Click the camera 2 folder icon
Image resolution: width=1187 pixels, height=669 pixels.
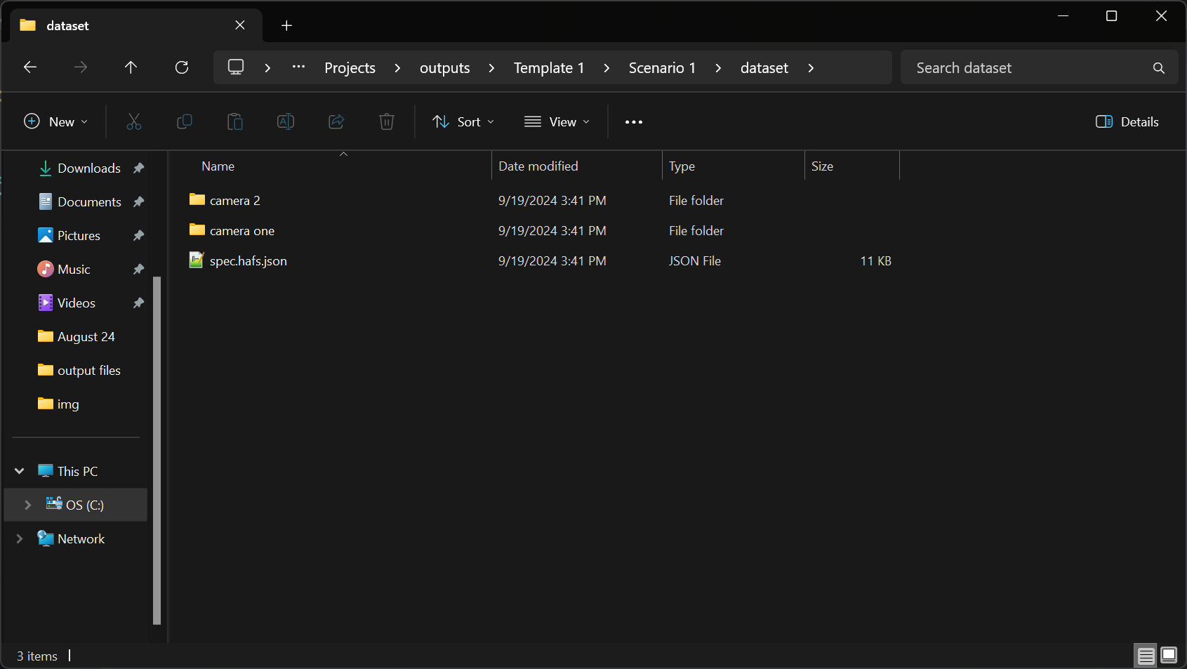click(197, 199)
